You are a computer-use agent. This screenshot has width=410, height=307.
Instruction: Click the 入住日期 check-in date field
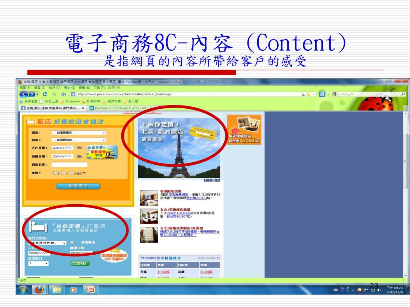(x=62, y=148)
